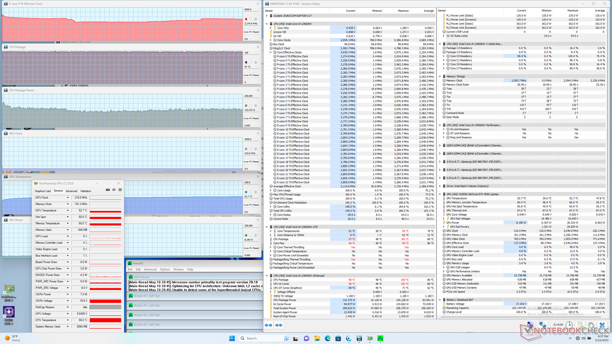Collapse Core Effective Clocks group in HWiNFO

(271, 52)
